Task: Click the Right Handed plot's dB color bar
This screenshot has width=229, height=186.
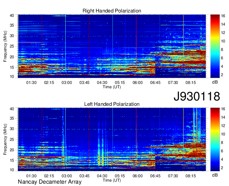Action: (x=215, y=46)
